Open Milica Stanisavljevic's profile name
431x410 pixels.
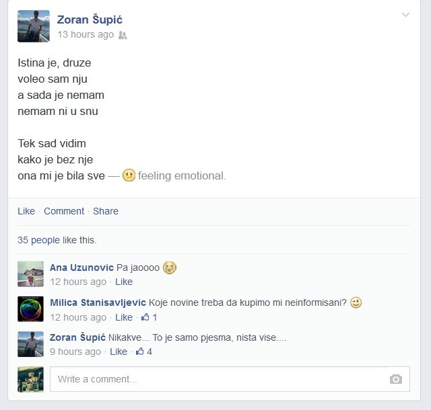tap(98, 302)
